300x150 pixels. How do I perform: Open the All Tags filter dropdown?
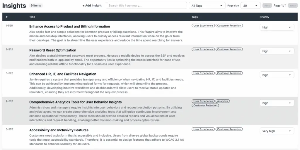point(207,6)
